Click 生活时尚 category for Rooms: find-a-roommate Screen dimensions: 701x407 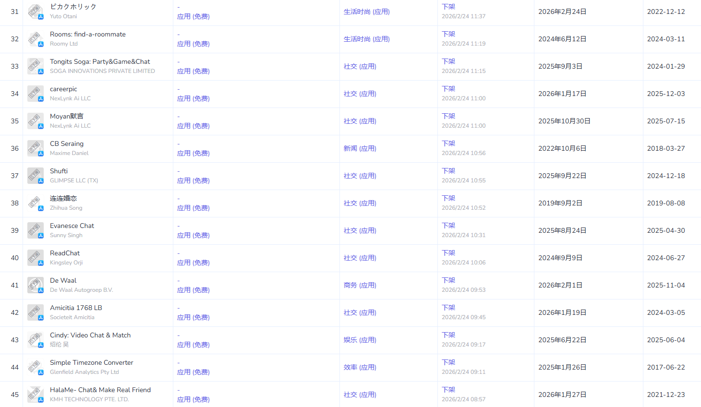(367, 39)
